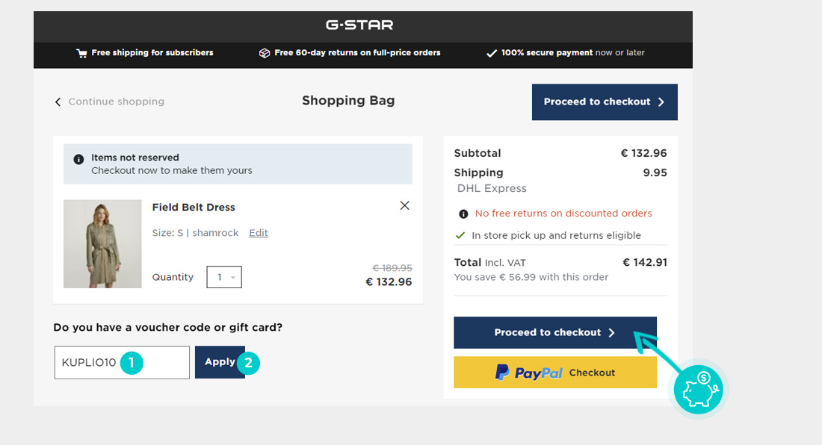The width and height of the screenshot is (822, 445).
Task: Edit the dress size and color
Action: [x=259, y=233]
